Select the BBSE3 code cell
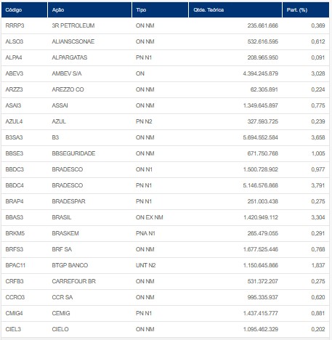Viewport: 332px width, 340px height. tap(15, 153)
